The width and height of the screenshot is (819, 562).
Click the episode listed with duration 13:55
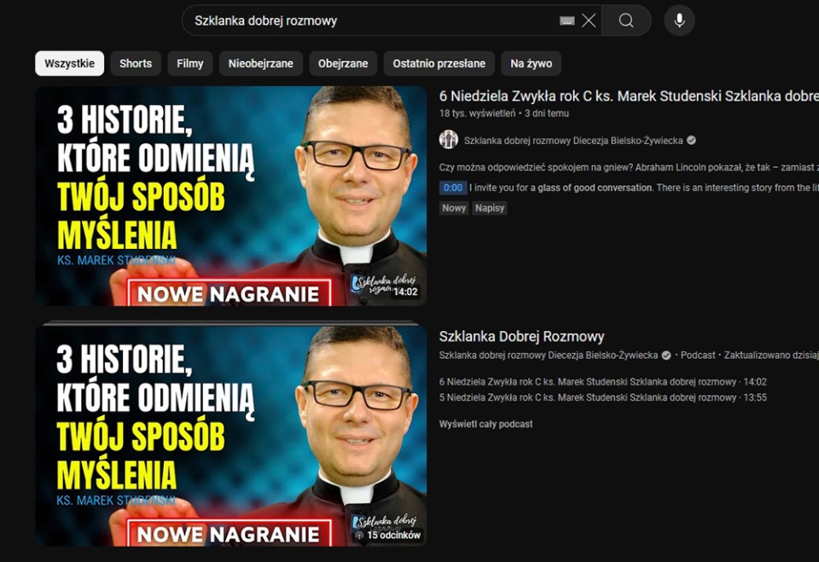tap(597, 397)
